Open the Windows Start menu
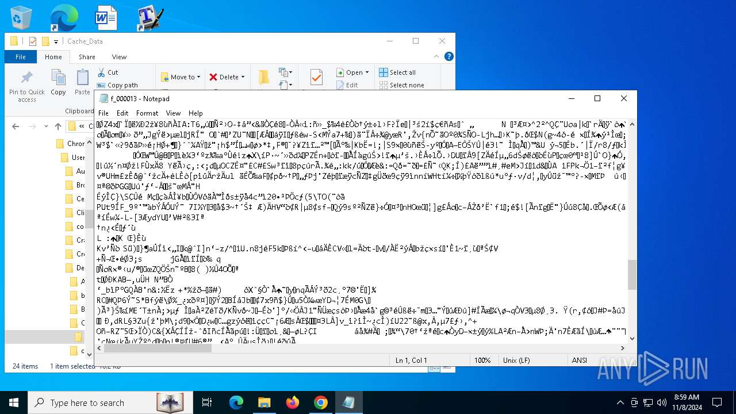Image resolution: width=736 pixels, height=414 pixels. [x=14, y=402]
